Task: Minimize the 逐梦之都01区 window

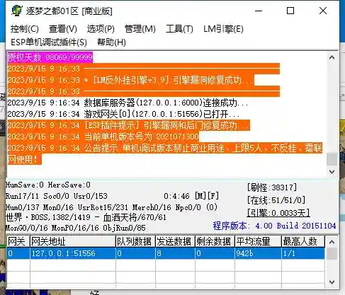Action: tap(259, 11)
